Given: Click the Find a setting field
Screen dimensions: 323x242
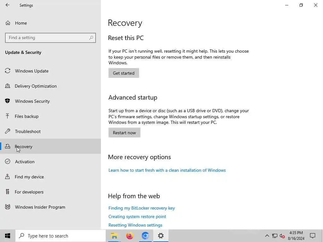Looking at the screenshot, I should [50, 38].
